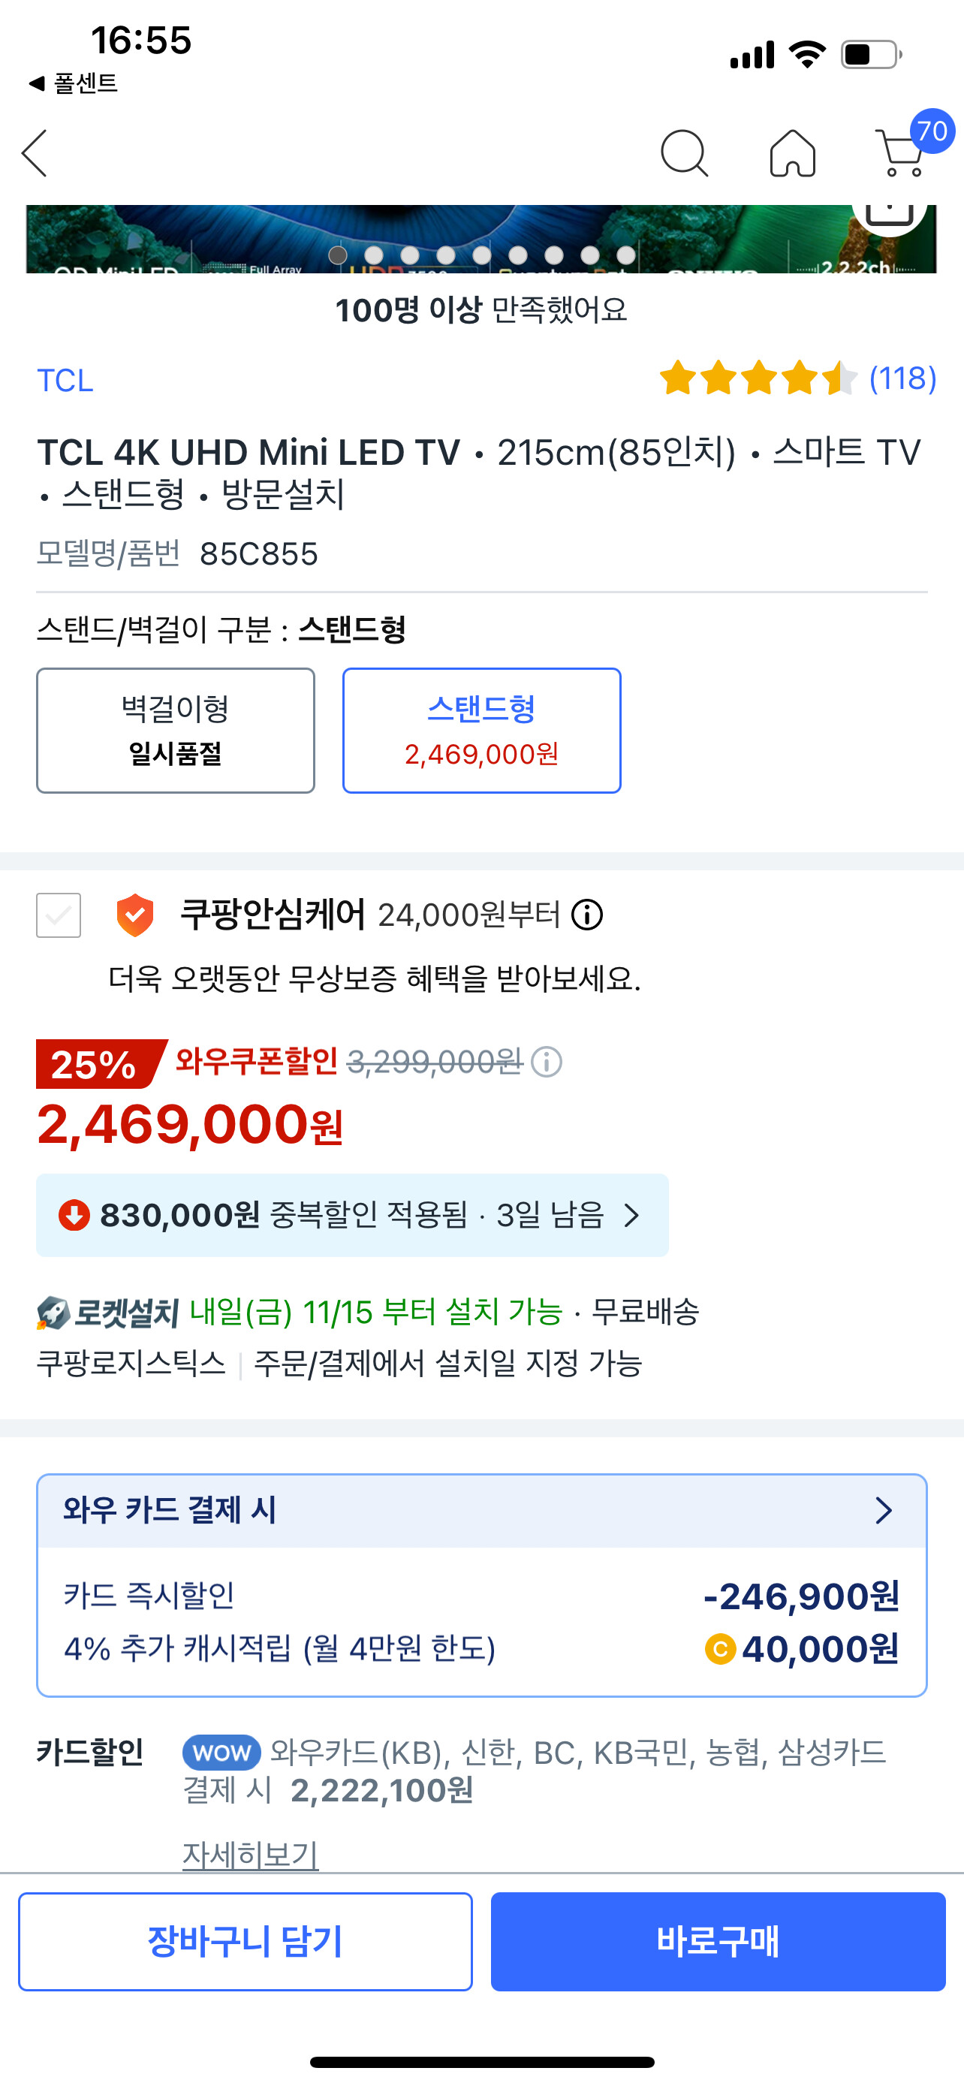Check the 쿠팡안심케어 checkbox

(59, 915)
